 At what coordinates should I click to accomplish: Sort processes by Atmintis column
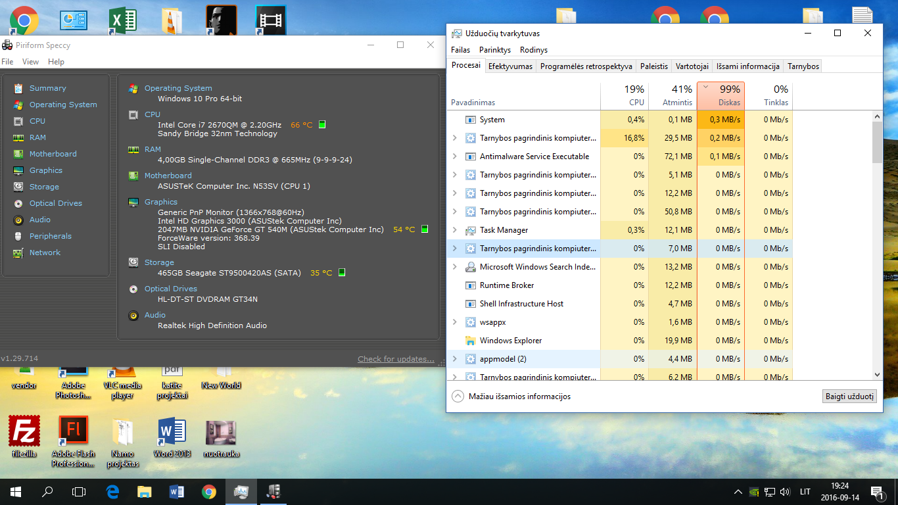click(x=673, y=95)
